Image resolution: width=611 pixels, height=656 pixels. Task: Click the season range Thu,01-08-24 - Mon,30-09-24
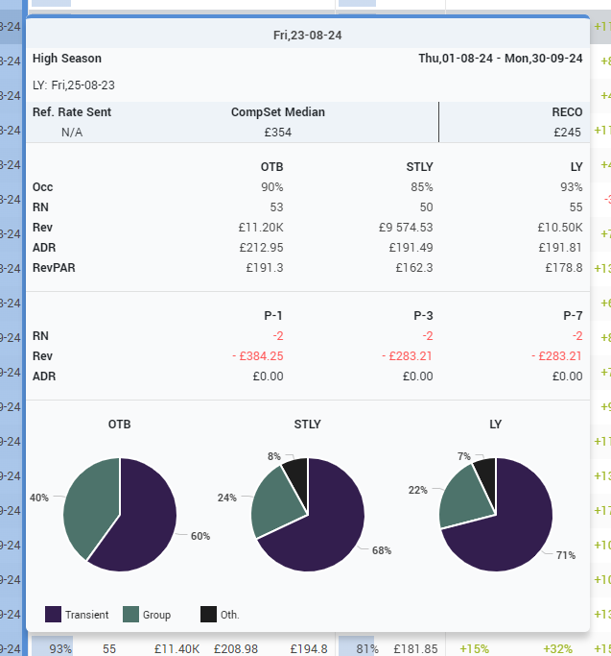(501, 59)
